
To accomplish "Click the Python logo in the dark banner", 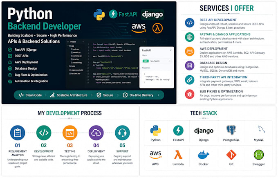I will tap(99, 15).
